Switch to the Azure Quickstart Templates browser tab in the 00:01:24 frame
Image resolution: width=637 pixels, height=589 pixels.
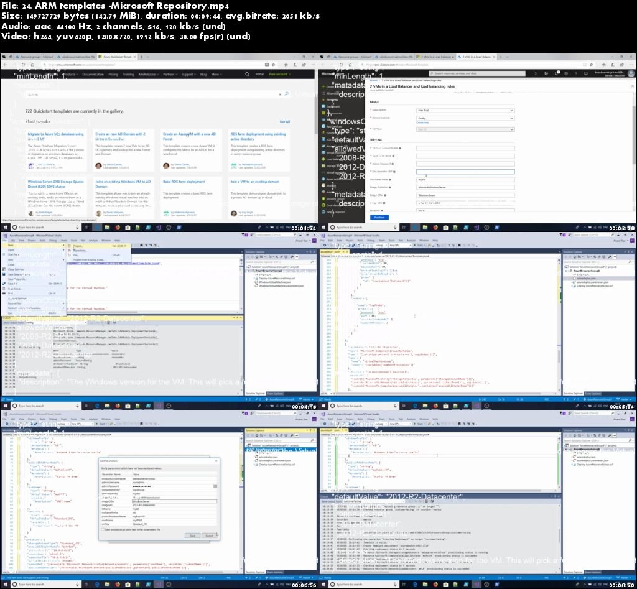[118, 57]
